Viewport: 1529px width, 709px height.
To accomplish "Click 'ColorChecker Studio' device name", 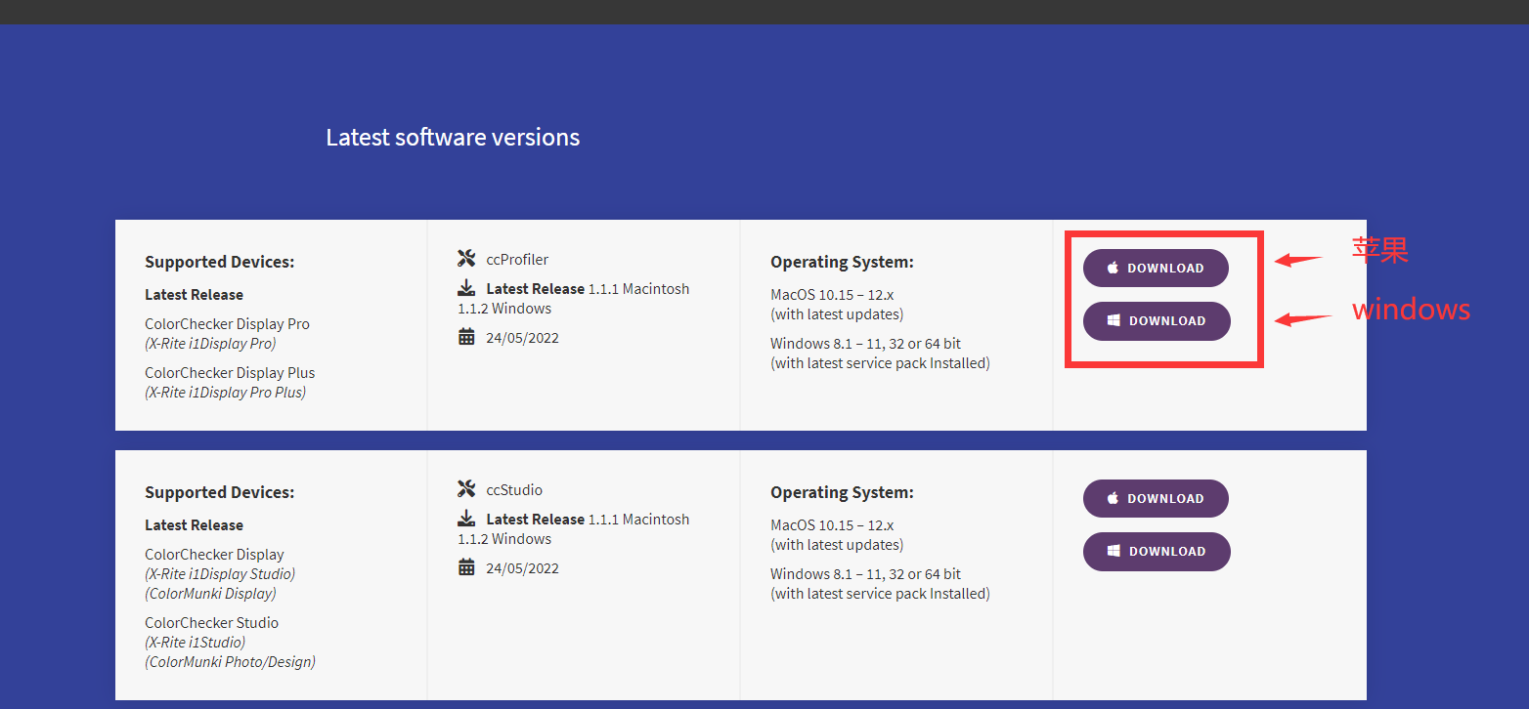I will 211,623.
